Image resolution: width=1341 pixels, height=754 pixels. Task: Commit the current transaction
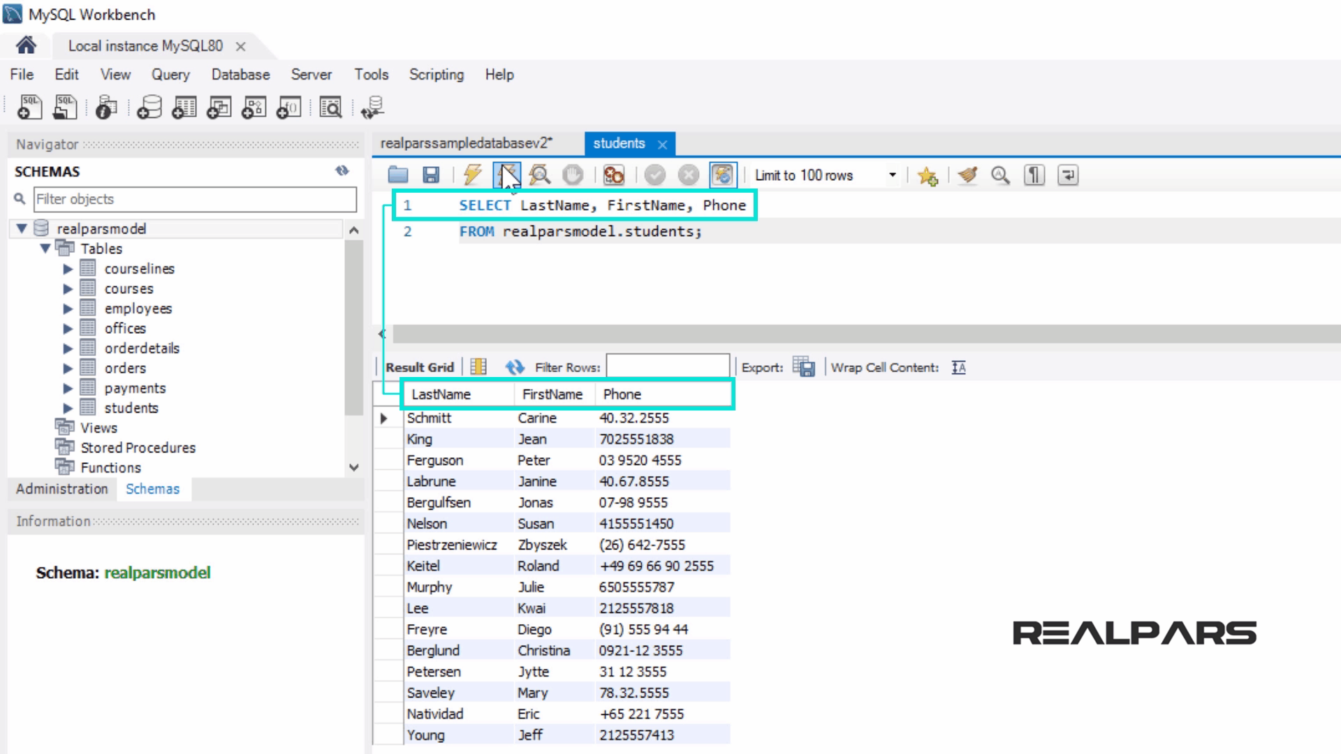[655, 175]
